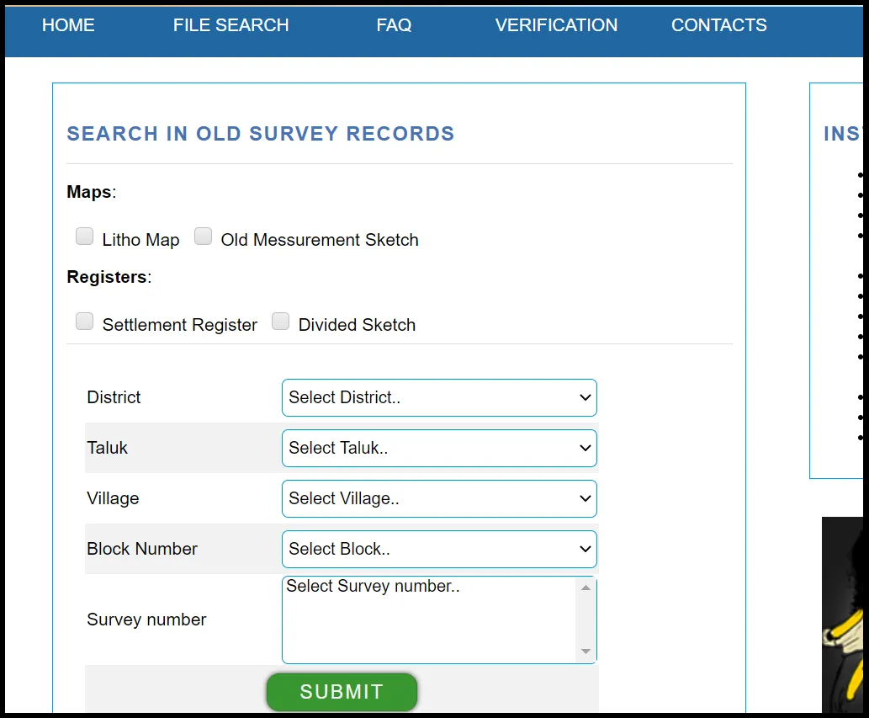Select Survey number list box
This screenshot has width=869, height=718.
coord(429,620)
